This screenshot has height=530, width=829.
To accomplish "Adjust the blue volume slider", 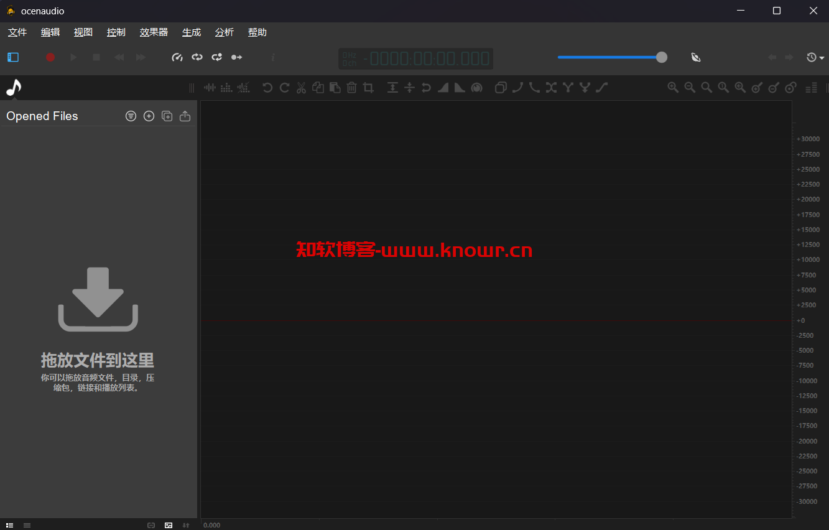I will [x=613, y=57].
